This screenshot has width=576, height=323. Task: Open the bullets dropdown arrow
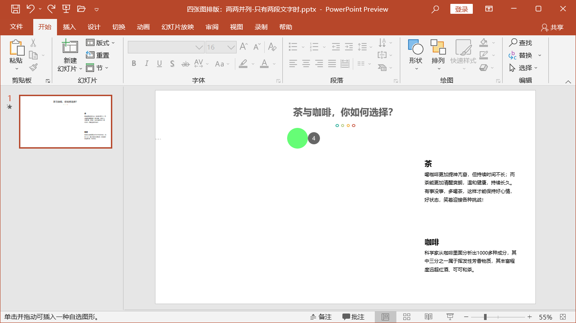[303, 47]
